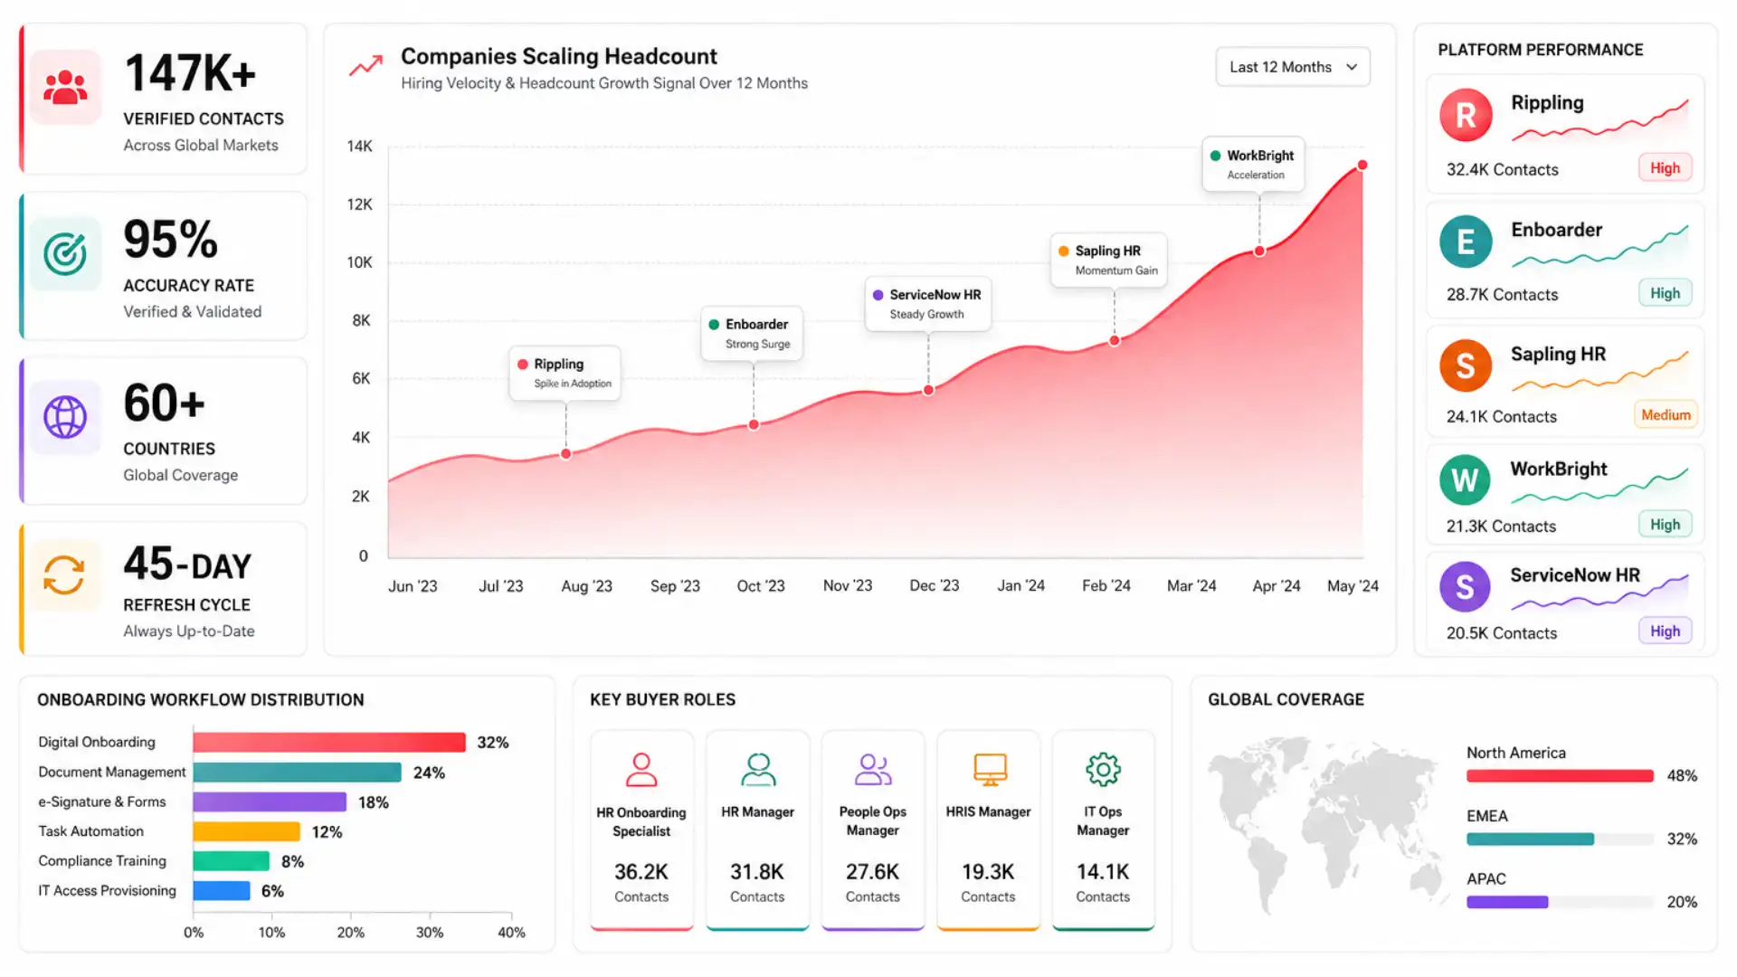Click the Sapling HR sparkline chart
The image size is (1737, 977).
1599,370
